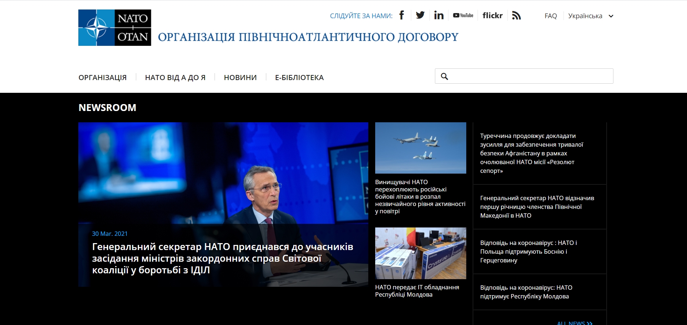Open NATO's LinkedIn page icon
Screen dimensions: 687x325
click(439, 15)
